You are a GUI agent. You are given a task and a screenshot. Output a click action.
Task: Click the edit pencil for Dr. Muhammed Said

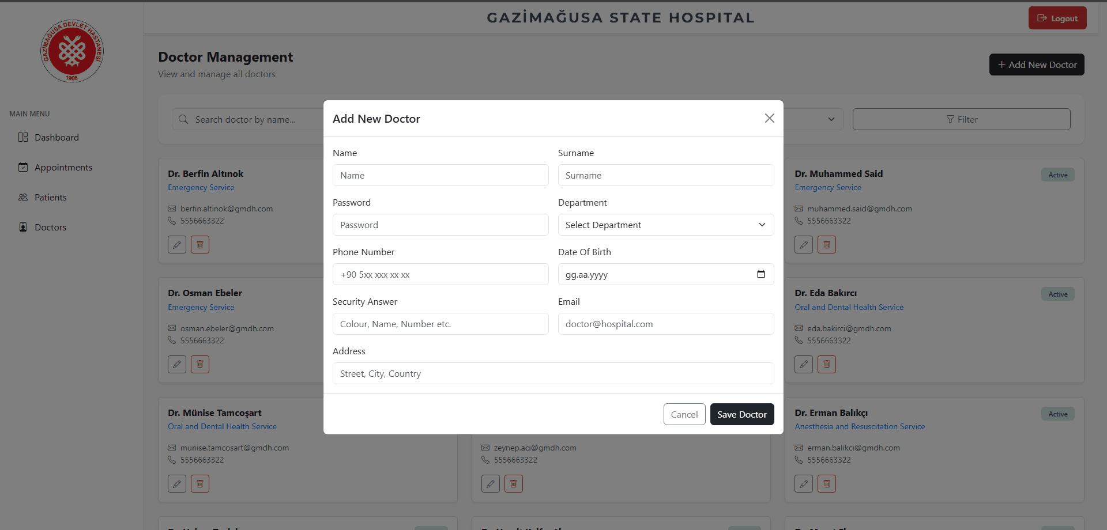(x=804, y=245)
